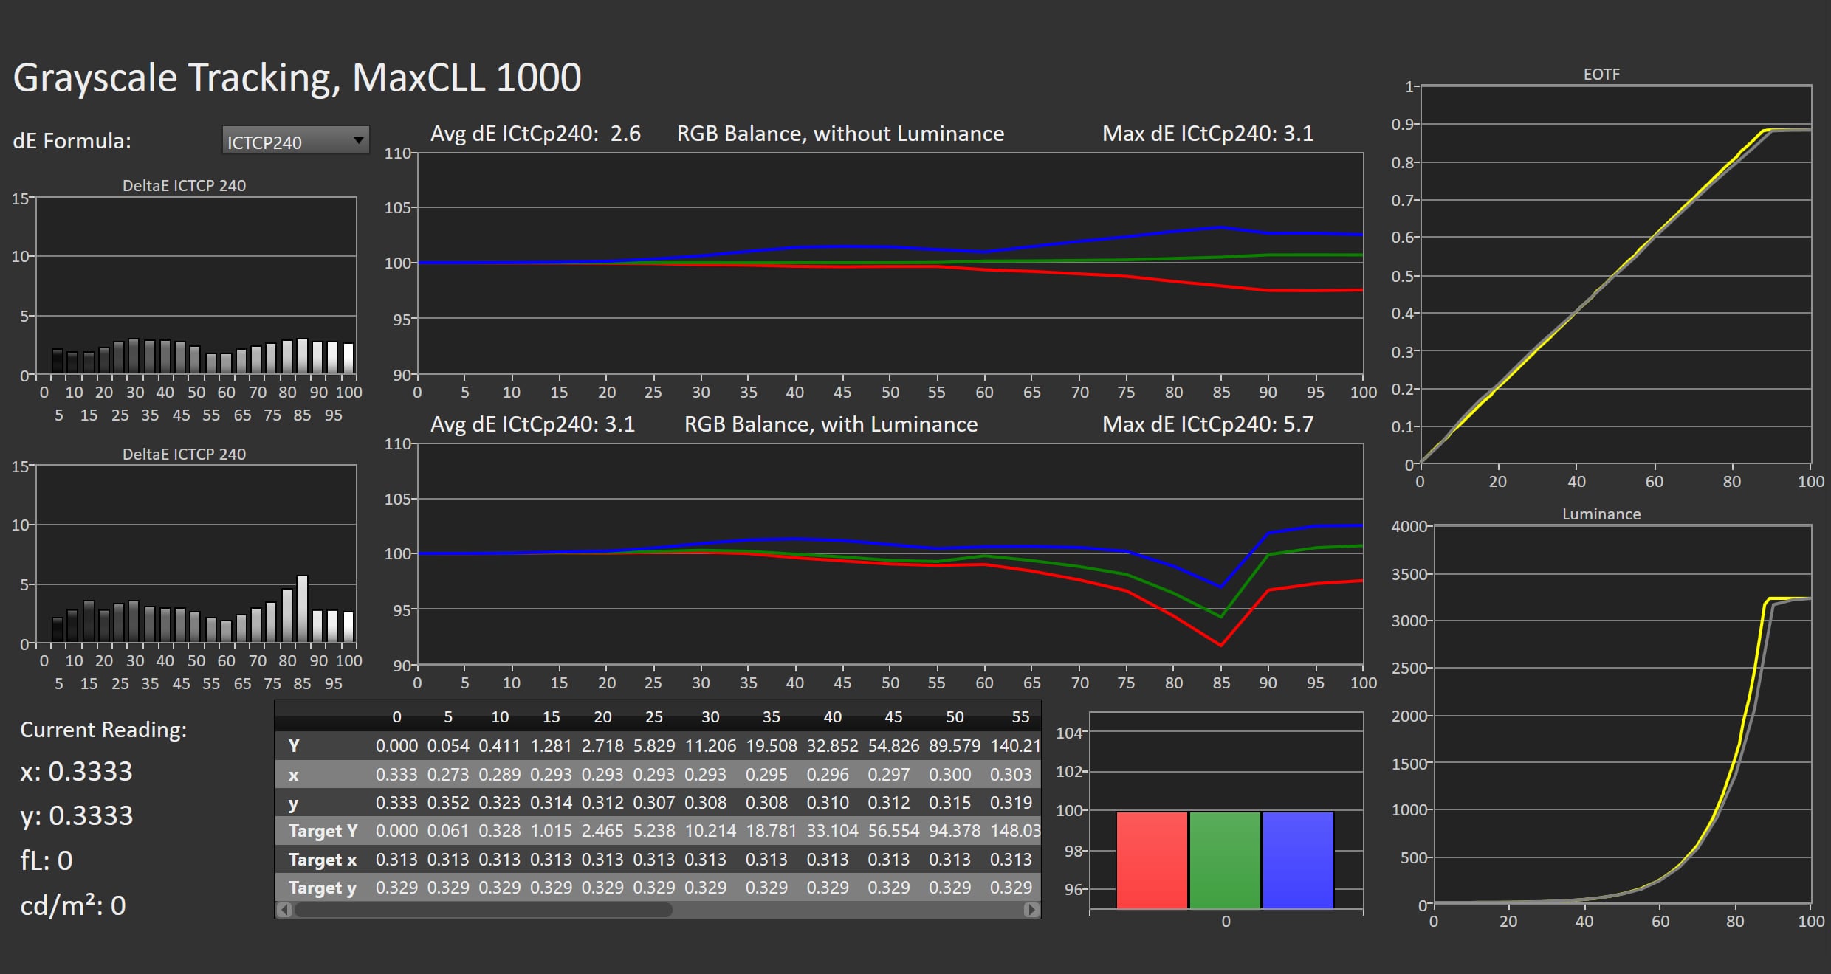Click the Grayscale Tracking, MaxCLL 1000 heading

click(x=298, y=78)
